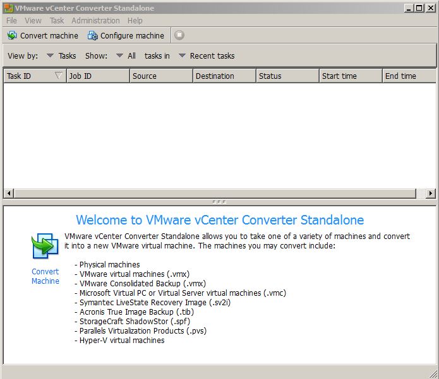Image resolution: width=439 pixels, height=379 pixels.
Task: Close the Converter Standalone window
Action: (x=430, y=8)
